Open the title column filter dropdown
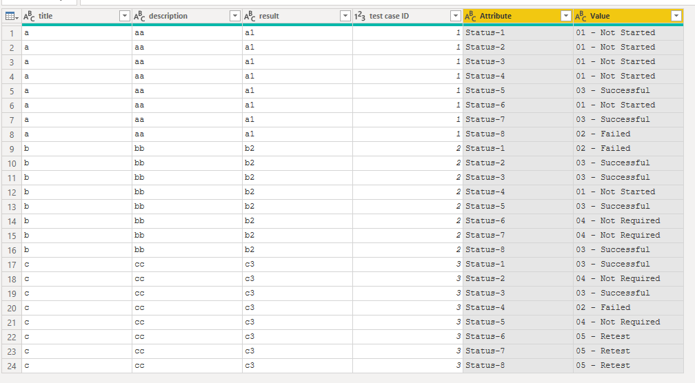 125,17
